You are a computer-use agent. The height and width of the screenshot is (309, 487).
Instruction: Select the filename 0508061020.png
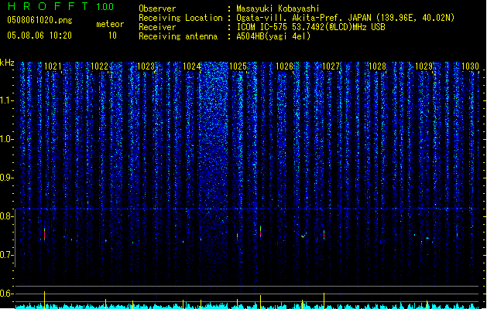tap(39, 20)
